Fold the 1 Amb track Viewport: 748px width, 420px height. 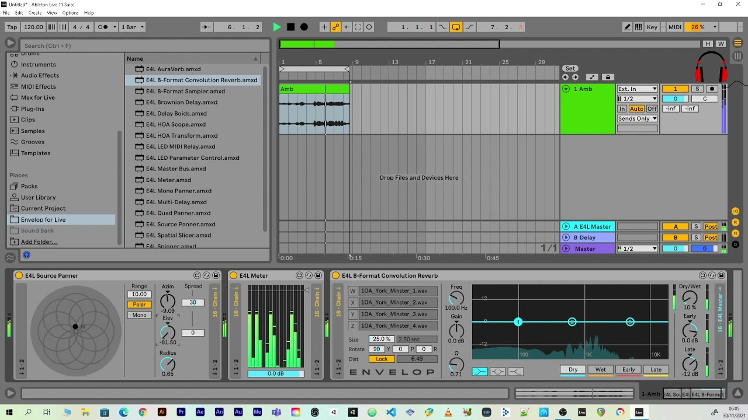[566, 89]
